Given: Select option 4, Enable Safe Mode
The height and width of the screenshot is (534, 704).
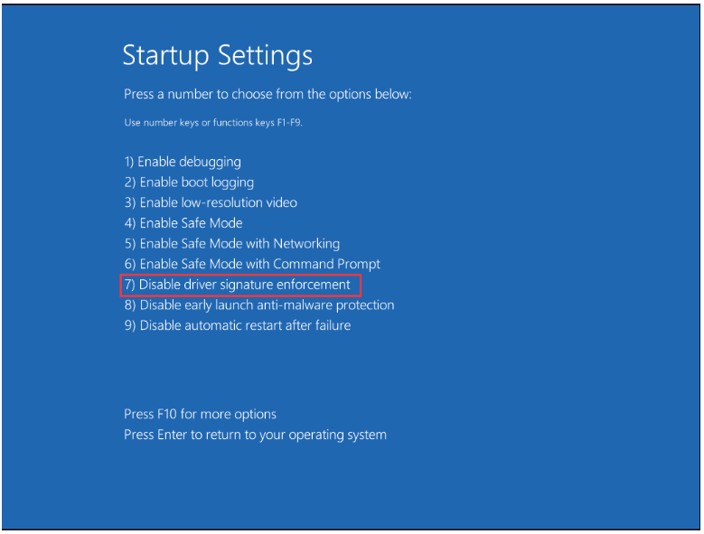Looking at the screenshot, I should 183,223.
